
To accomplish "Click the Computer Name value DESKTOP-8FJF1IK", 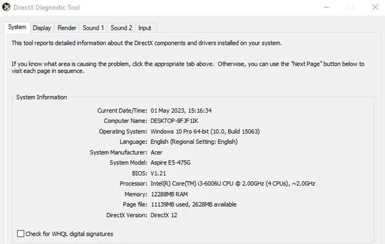I will (x=174, y=121).
